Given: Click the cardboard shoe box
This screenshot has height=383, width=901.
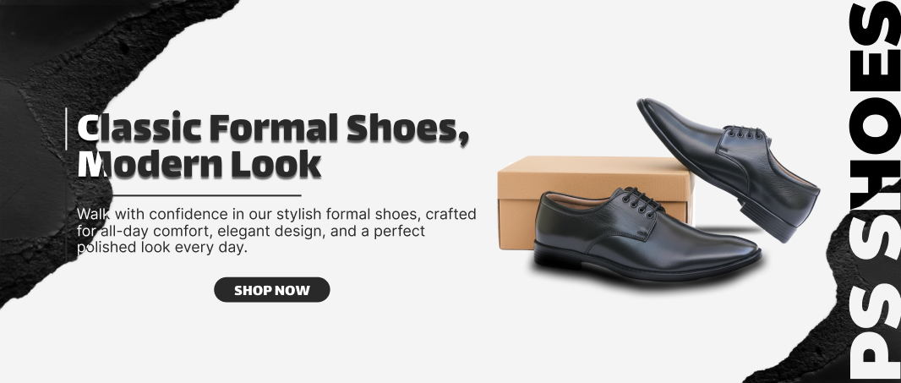Looking at the screenshot, I should 595,202.
